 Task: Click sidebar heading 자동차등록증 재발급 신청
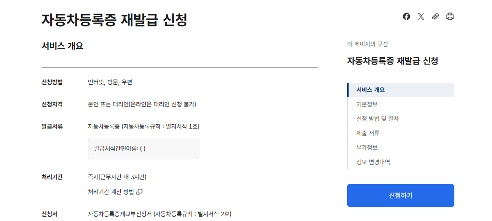pos(393,61)
